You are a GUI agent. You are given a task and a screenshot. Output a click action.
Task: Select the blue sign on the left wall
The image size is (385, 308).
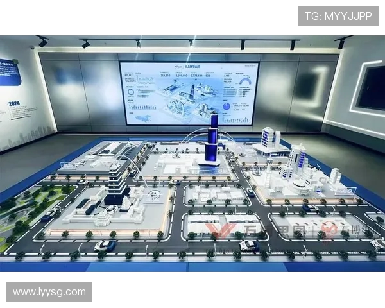(x=9, y=72)
